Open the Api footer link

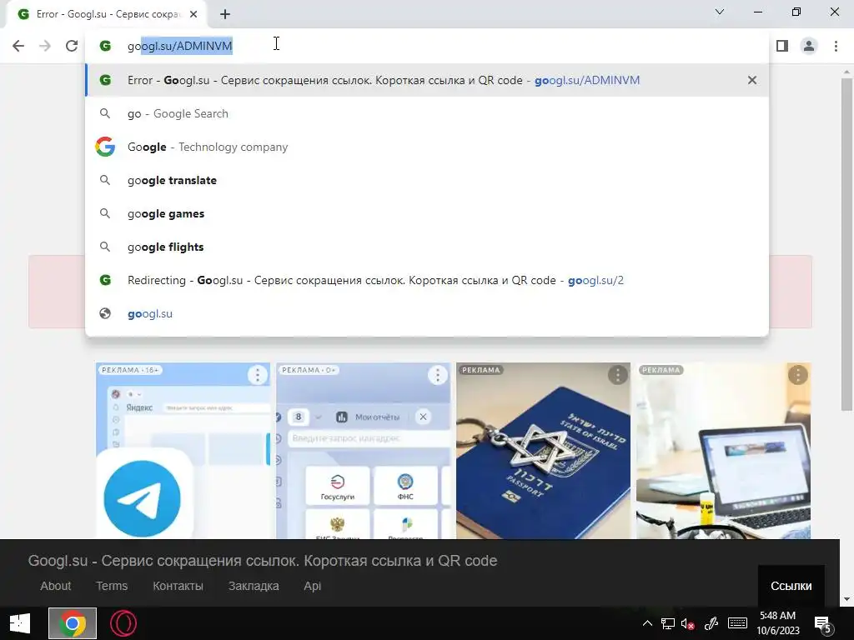tap(312, 586)
